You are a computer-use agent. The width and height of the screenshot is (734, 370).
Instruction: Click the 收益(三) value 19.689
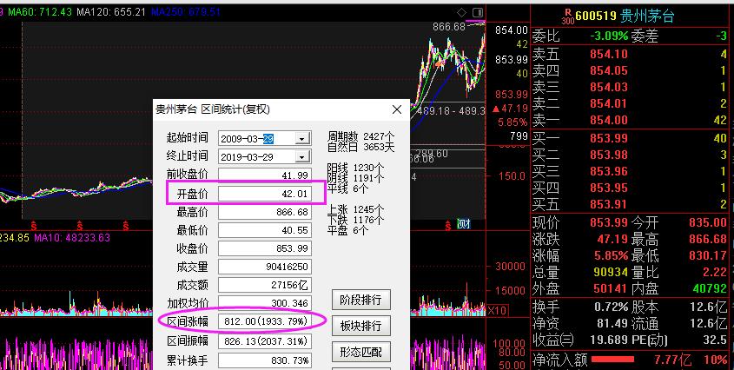607,340
